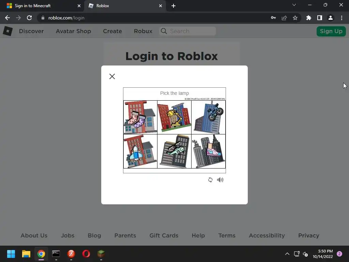The width and height of the screenshot is (349, 262).
Task: Select the socks image tile
Action: click(140, 117)
